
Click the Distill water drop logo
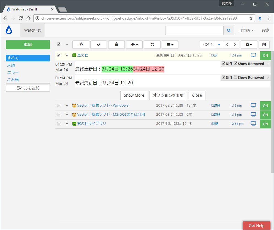pyautogui.click(x=9, y=30)
